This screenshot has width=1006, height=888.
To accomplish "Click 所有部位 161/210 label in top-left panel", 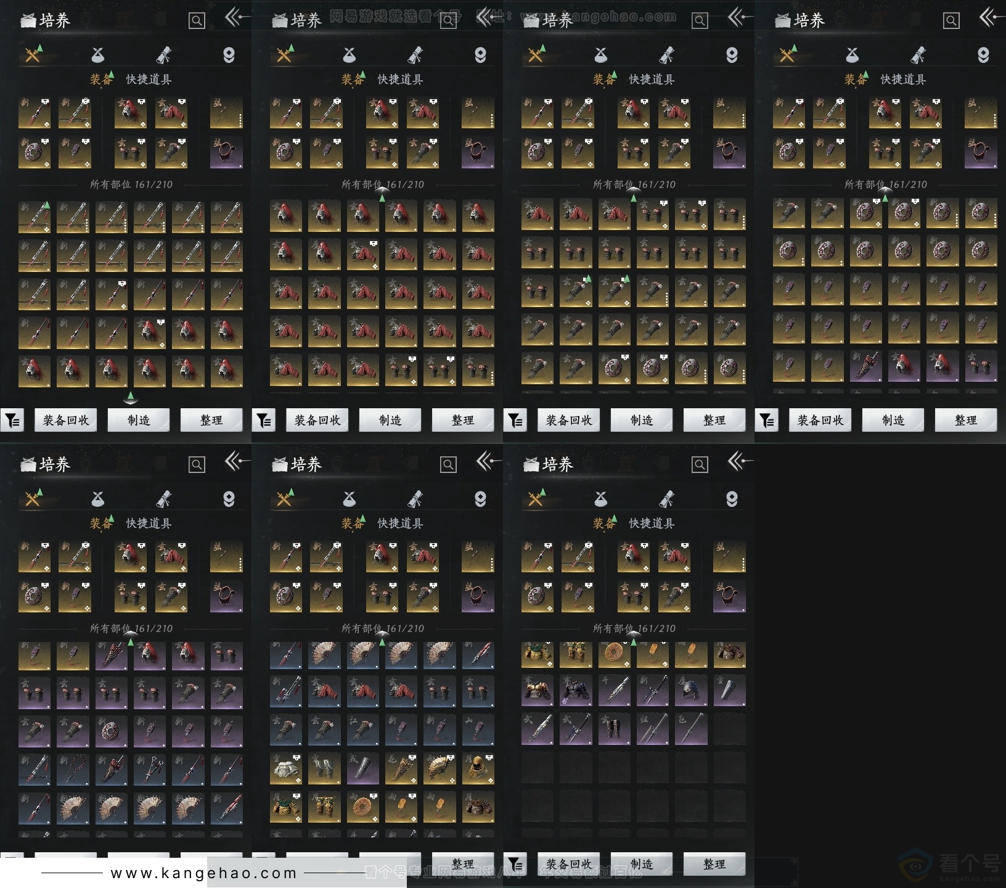I will [131, 184].
